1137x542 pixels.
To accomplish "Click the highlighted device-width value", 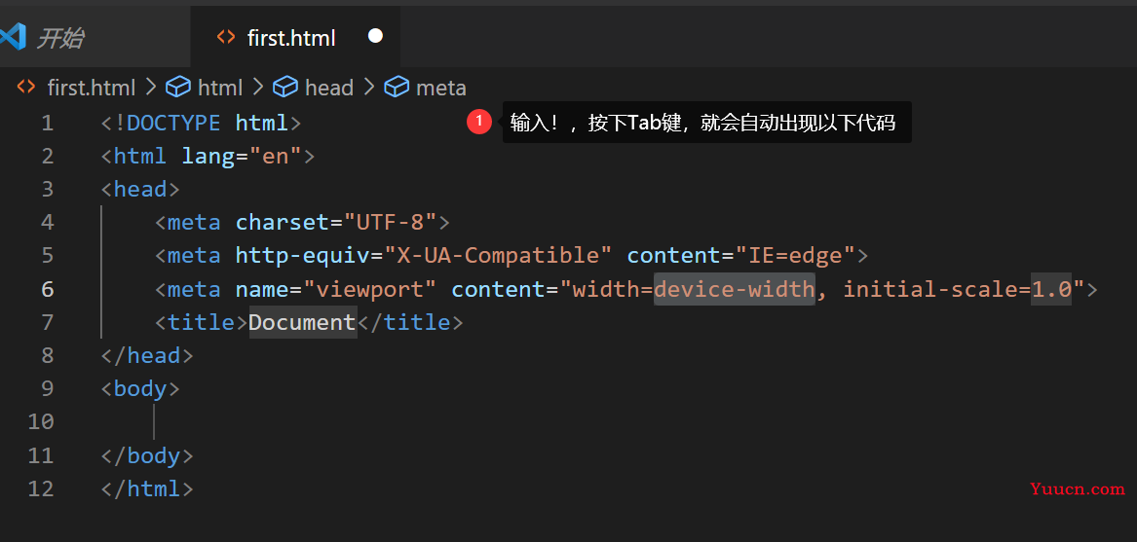I will (x=735, y=289).
